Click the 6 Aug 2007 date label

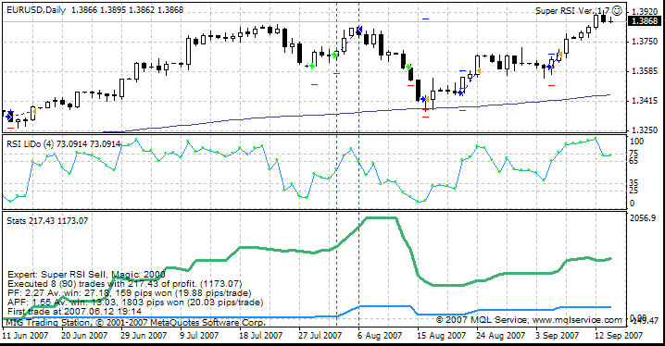point(379,336)
